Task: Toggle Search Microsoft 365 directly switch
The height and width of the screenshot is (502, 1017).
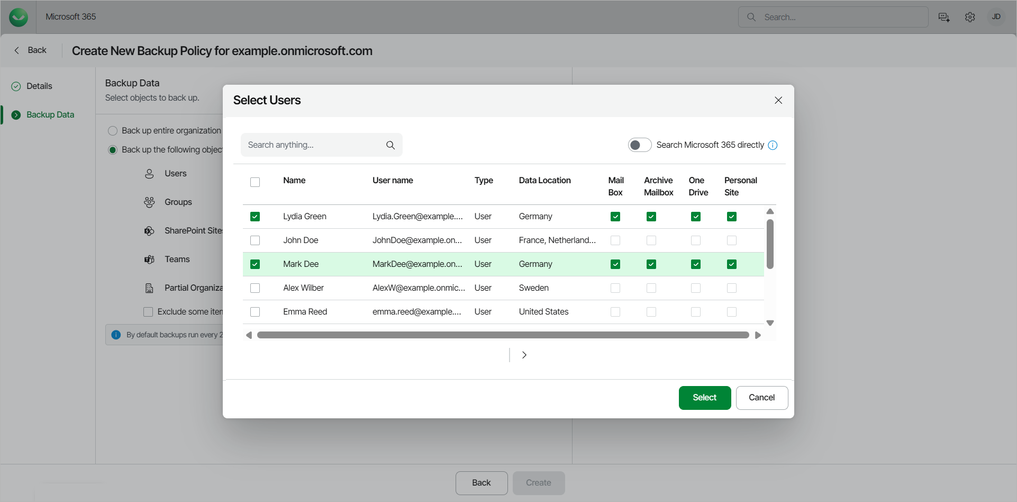Action: (639, 145)
